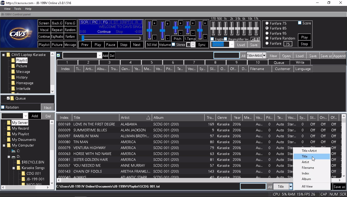
Task: Click the Append button
Action: [x=339, y=56]
